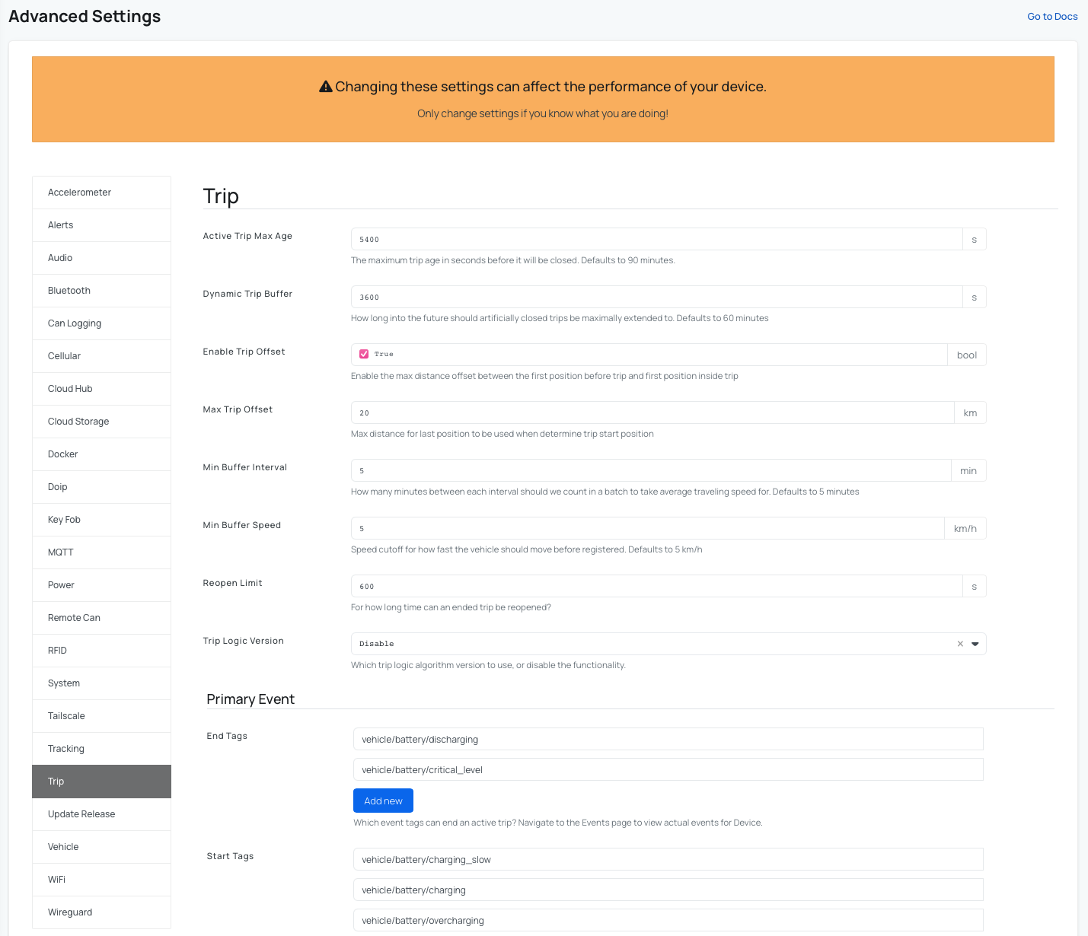Edit the vehicle/battery/charging_slow start tag

pos(668,860)
